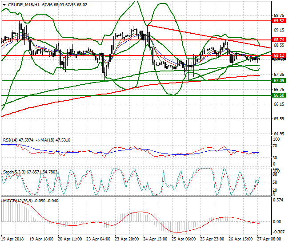Select the 67.35 price scale value
Screen dimensions: 289x244
pos(279,75)
